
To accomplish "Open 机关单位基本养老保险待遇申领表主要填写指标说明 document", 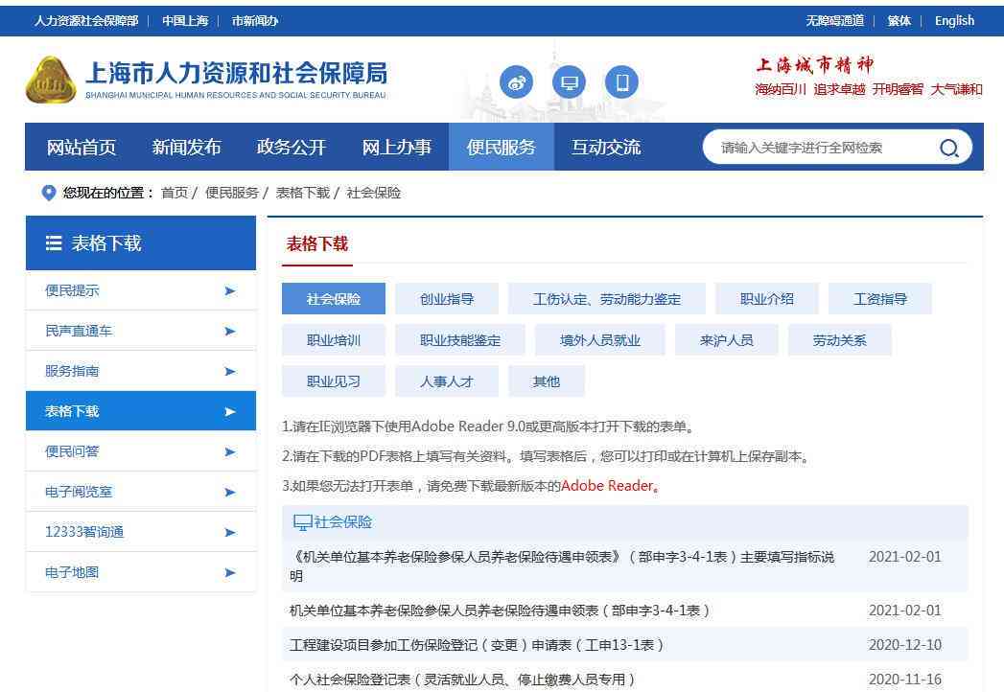I will click(562, 566).
